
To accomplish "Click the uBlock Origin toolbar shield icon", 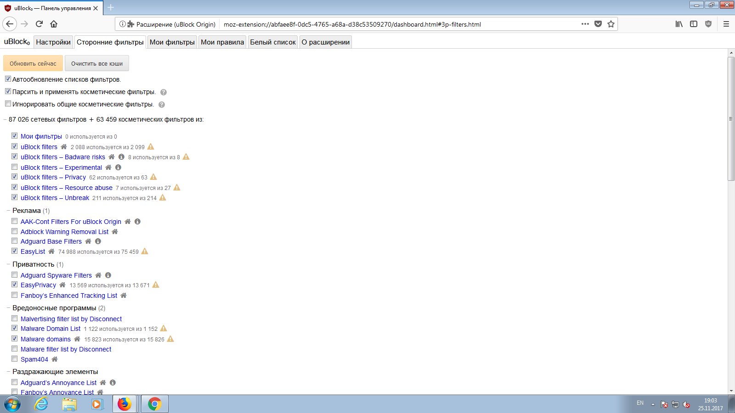I will coord(708,24).
